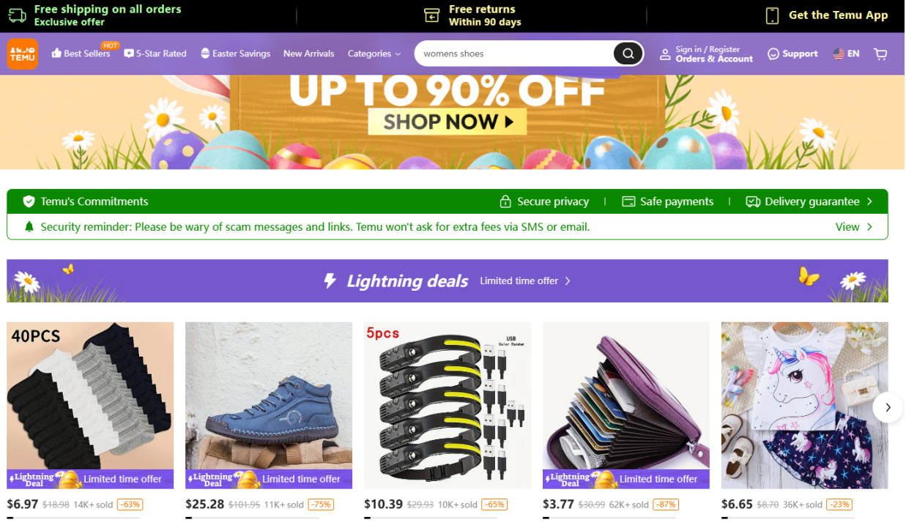Click the Get the Temu App phone icon
This screenshot has width=906, height=525.
tap(772, 15)
